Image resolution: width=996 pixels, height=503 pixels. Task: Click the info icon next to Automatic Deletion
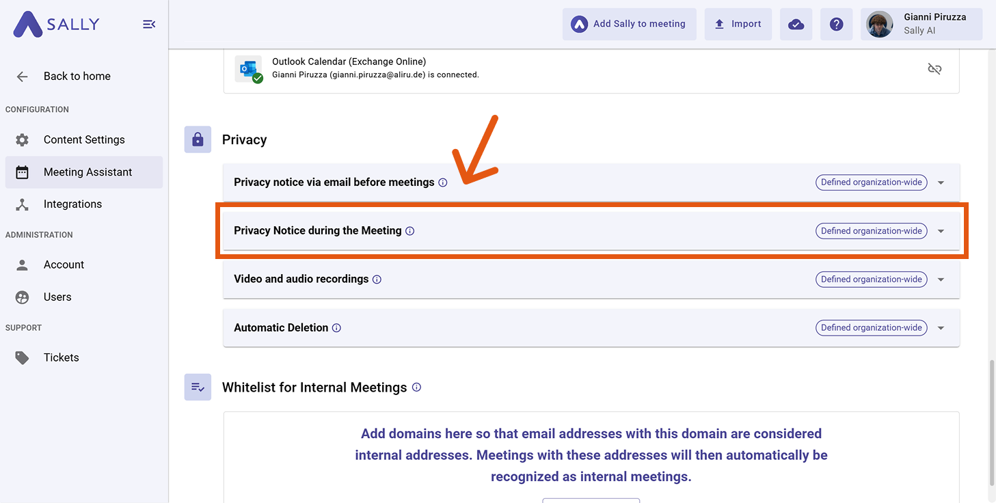(x=336, y=327)
